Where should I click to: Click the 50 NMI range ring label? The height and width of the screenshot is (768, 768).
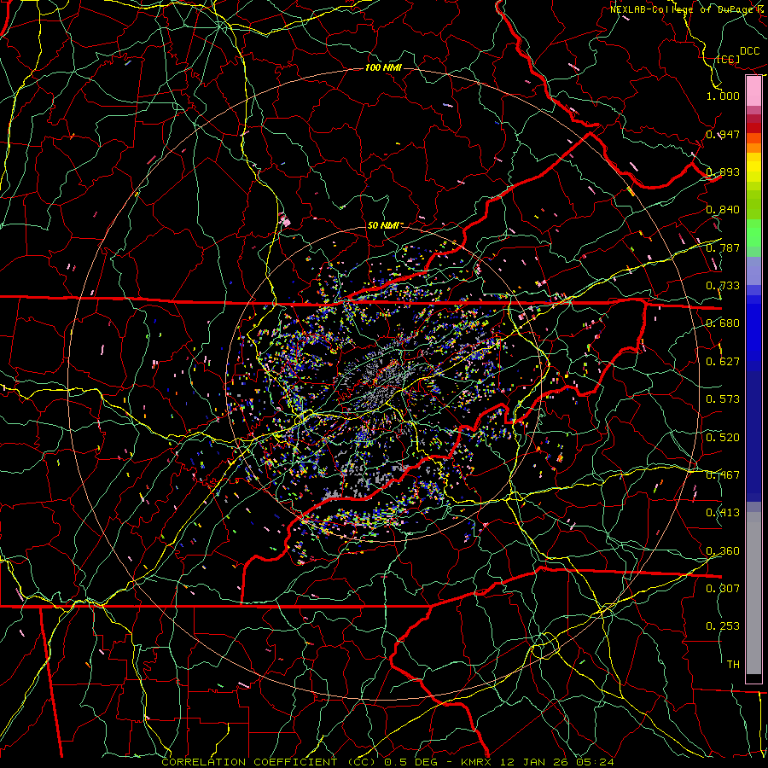pos(383,226)
